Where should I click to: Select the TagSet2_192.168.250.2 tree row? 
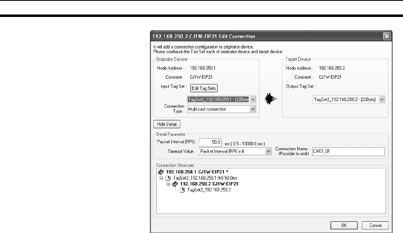click(x=209, y=190)
